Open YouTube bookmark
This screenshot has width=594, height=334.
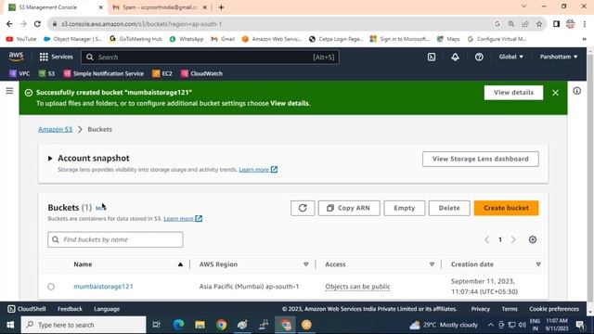point(21,39)
